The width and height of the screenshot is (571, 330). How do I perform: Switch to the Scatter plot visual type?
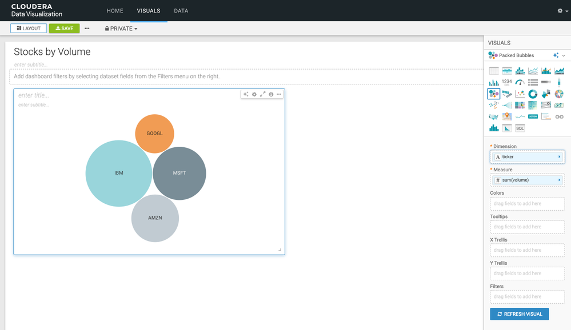point(520,94)
